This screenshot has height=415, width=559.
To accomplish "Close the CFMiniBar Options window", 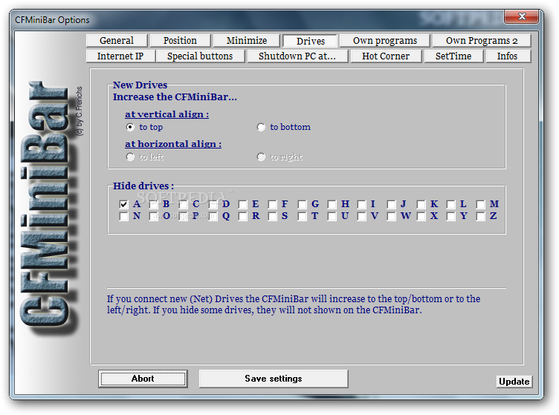I will click(x=522, y=16).
